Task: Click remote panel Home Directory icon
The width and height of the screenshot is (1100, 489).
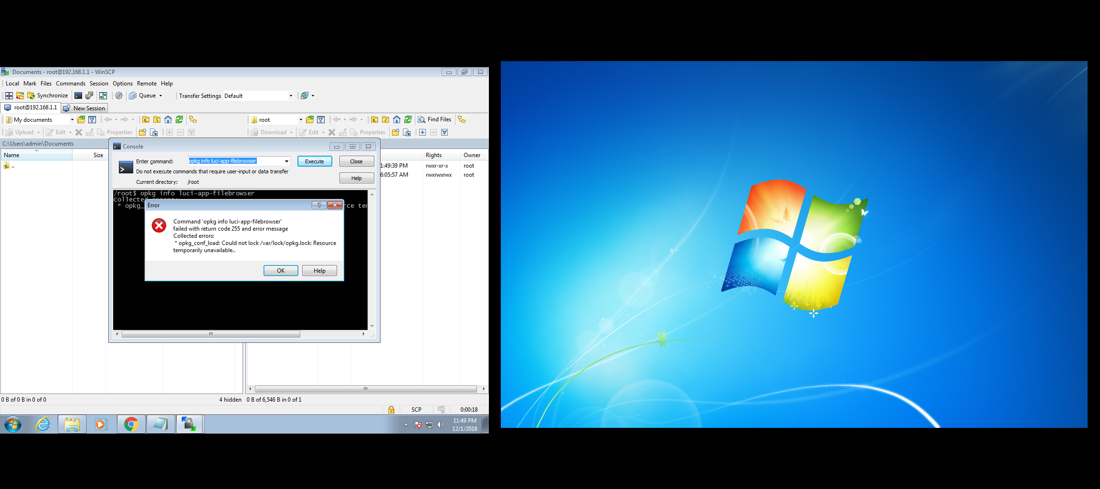Action: point(397,119)
